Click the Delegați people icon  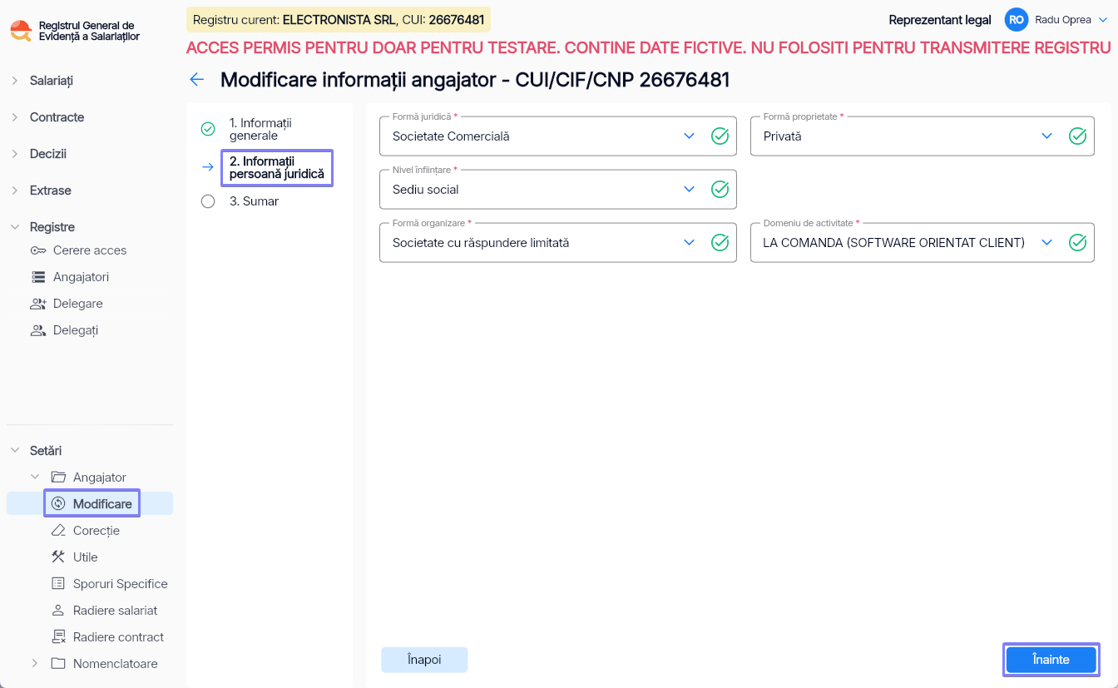click(38, 330)
